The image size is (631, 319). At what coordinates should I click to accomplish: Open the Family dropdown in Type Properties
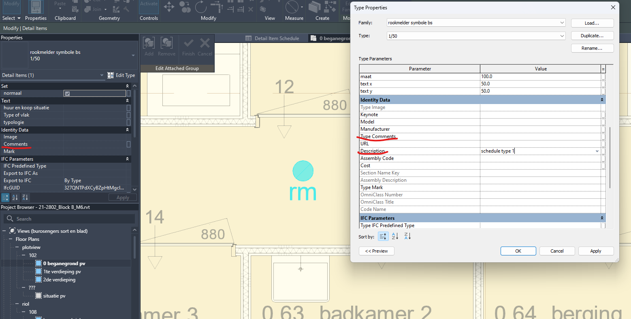[563, 23]
